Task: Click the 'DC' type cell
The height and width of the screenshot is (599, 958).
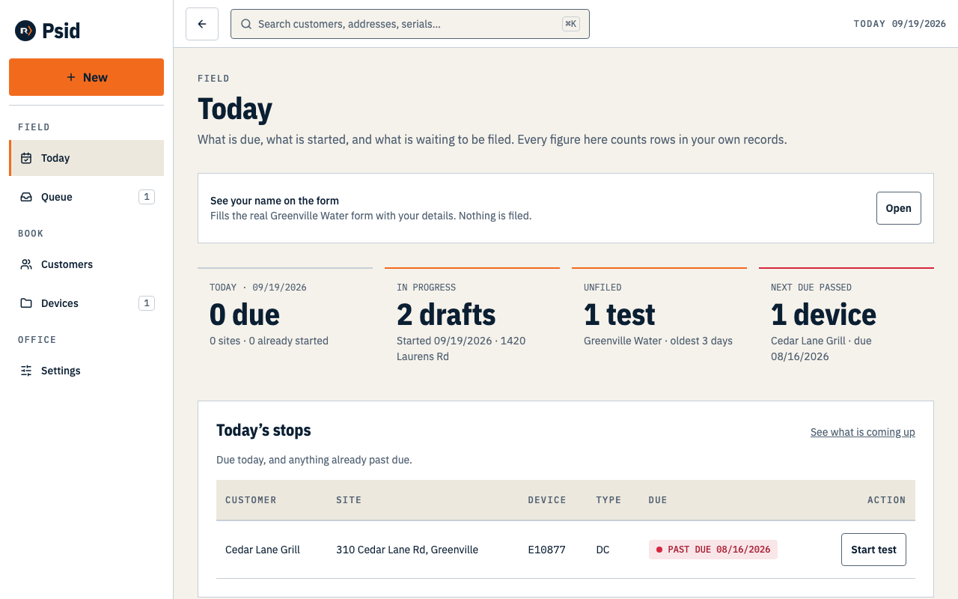Action: tap(602, 550)
